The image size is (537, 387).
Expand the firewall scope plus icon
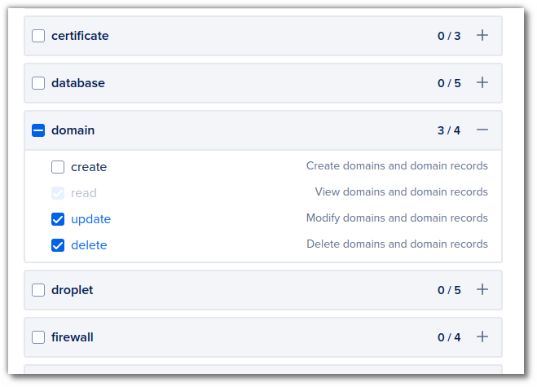[x=482, y=336]
